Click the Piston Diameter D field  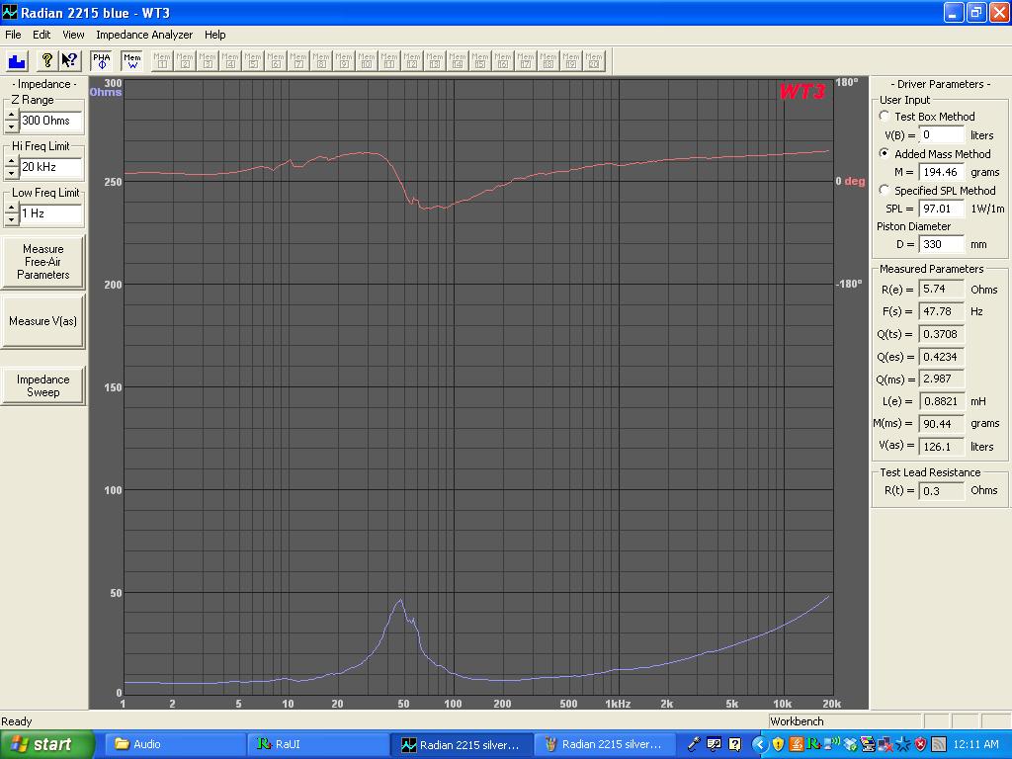pos(942,245)
